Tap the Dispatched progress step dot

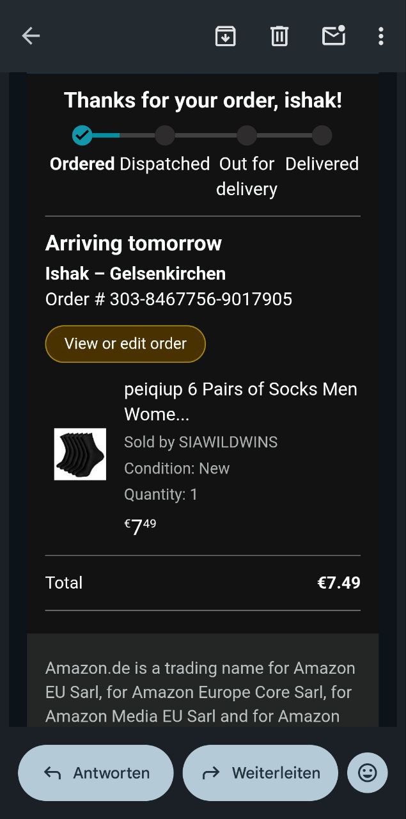pos(165,135)
